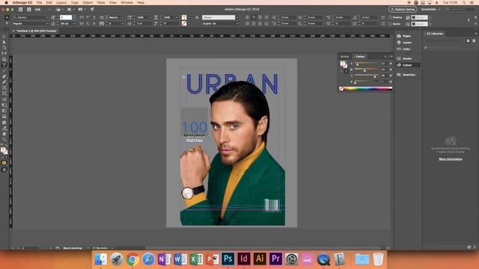Open Google Chrome from the Dock
The width and height of the screenshot is (479, 269).
point(132,259)
